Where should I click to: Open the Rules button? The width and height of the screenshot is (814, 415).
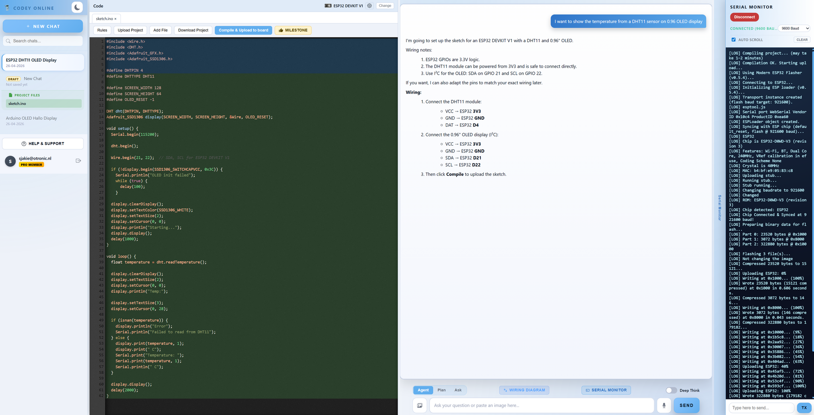(102, 30)
